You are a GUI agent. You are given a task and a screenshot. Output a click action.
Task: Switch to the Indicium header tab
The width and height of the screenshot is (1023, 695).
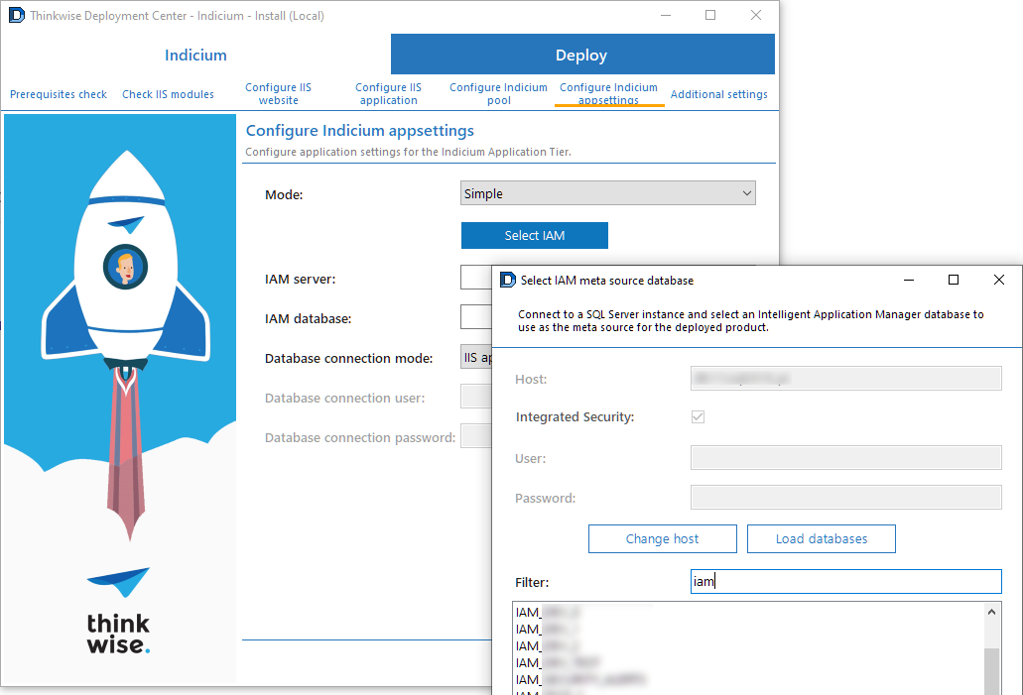pos(195,55)
